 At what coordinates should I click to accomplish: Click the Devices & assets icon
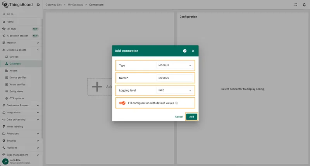coord(4,50)
